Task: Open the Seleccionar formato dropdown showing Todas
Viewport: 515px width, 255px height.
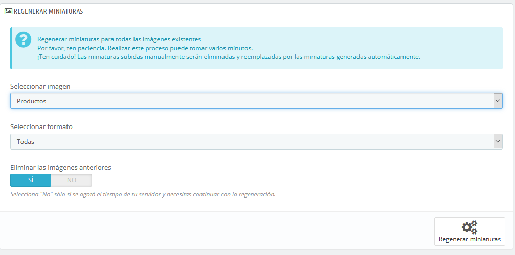Action: click(x=256, y=141)
